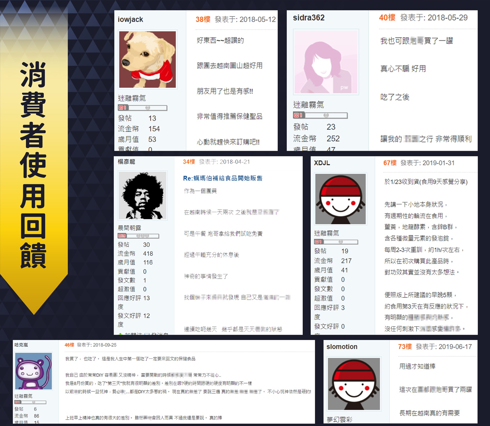Click the level 03 badge under 楊彥龍
Viewport: 490px width, 426px height.
pyautogui.click(x=122, y=236)
